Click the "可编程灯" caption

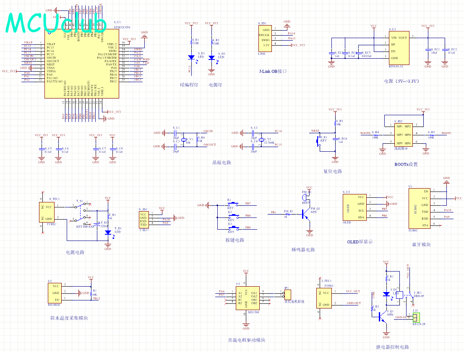(189, 85)
